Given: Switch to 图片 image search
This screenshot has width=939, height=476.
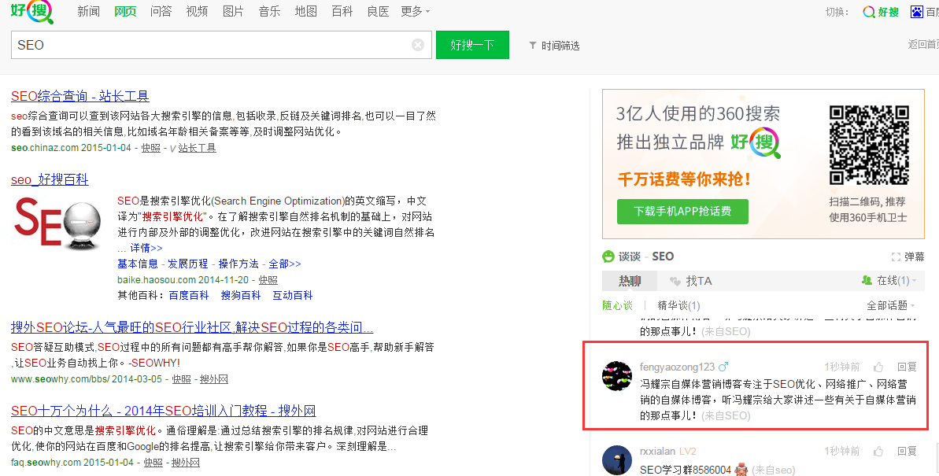Looking at the screenshot, I should 233,11.
